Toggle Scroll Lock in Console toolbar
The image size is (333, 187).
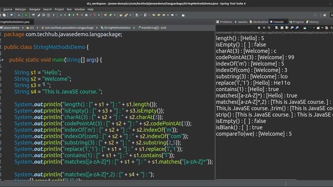282,28
